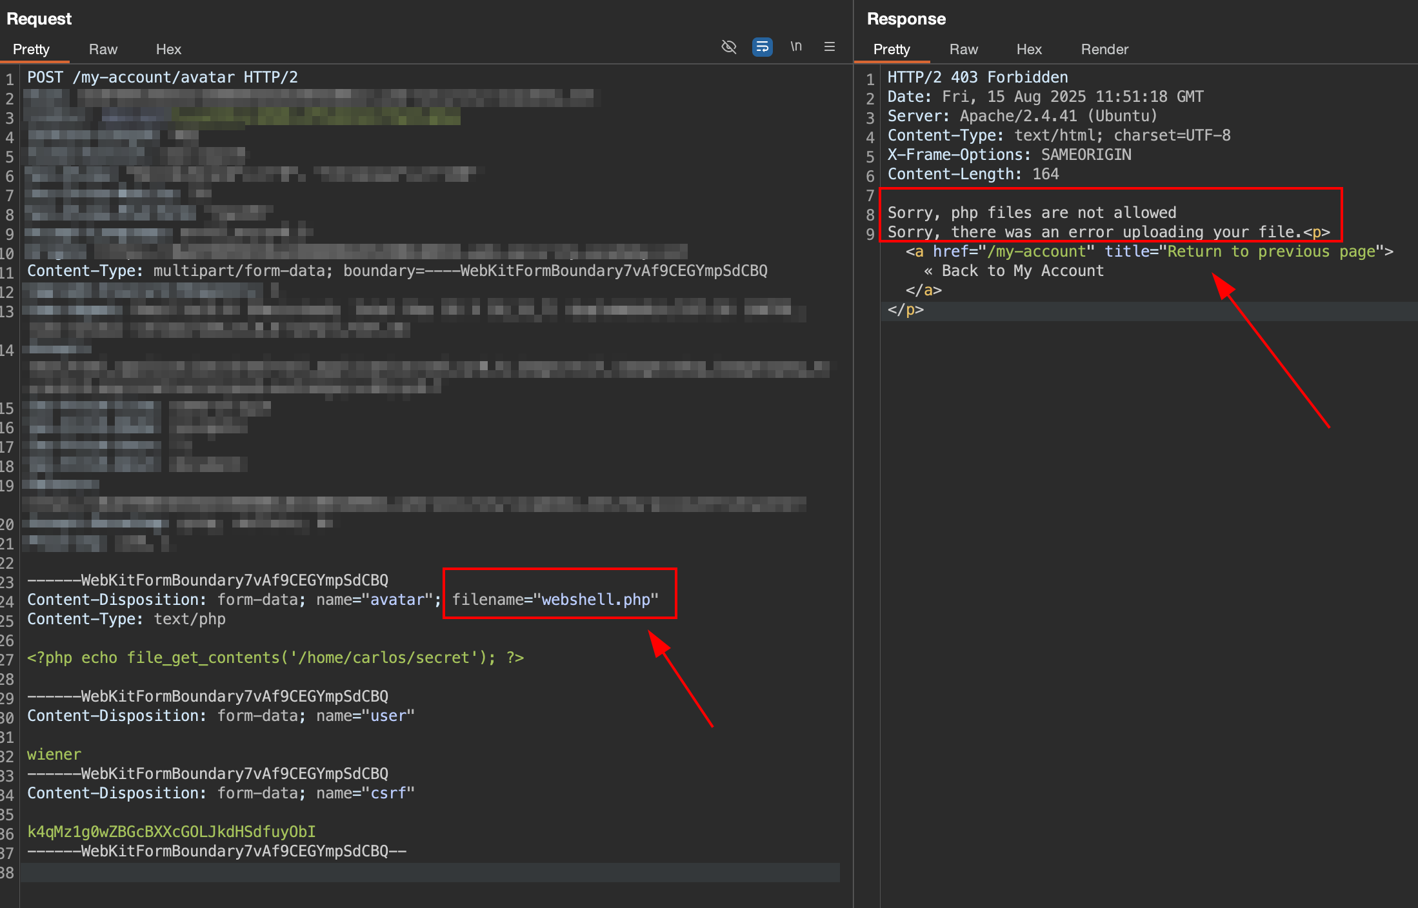Click the multipart boundary Content-Type header
Screen dimensions: 1418x908
(397, 271)
